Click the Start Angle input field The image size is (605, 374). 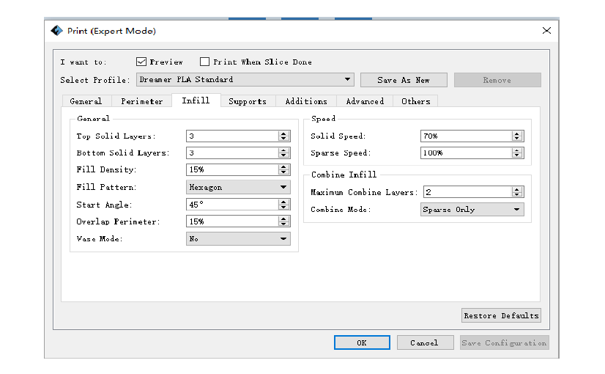click(x=231, y=205)
